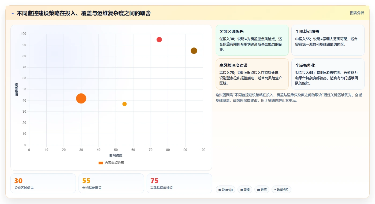
Task: Click the chart title about 不同监控建设策略
Action: tap(84, 13)
